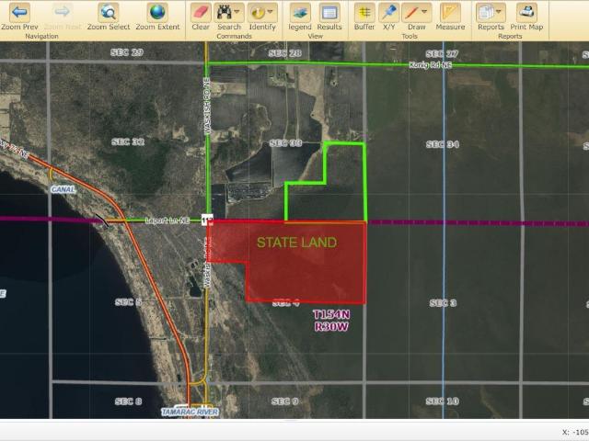This screenshot has width=589, height=441.
Task: Click the SEC 29 section label
Action: click(127, 52)
